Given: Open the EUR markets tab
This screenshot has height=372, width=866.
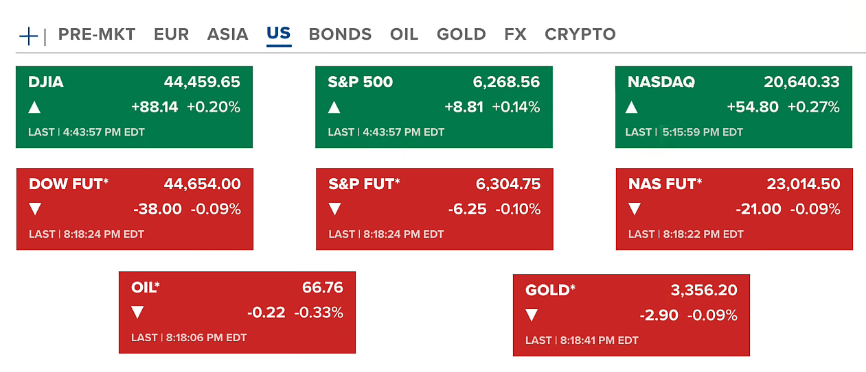Looking at the screenshot, I should 171,34.
